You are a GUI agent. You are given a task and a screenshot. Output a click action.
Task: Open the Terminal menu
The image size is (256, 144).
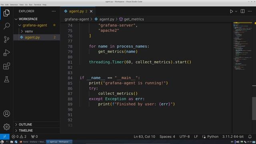(x=38, y=5)
